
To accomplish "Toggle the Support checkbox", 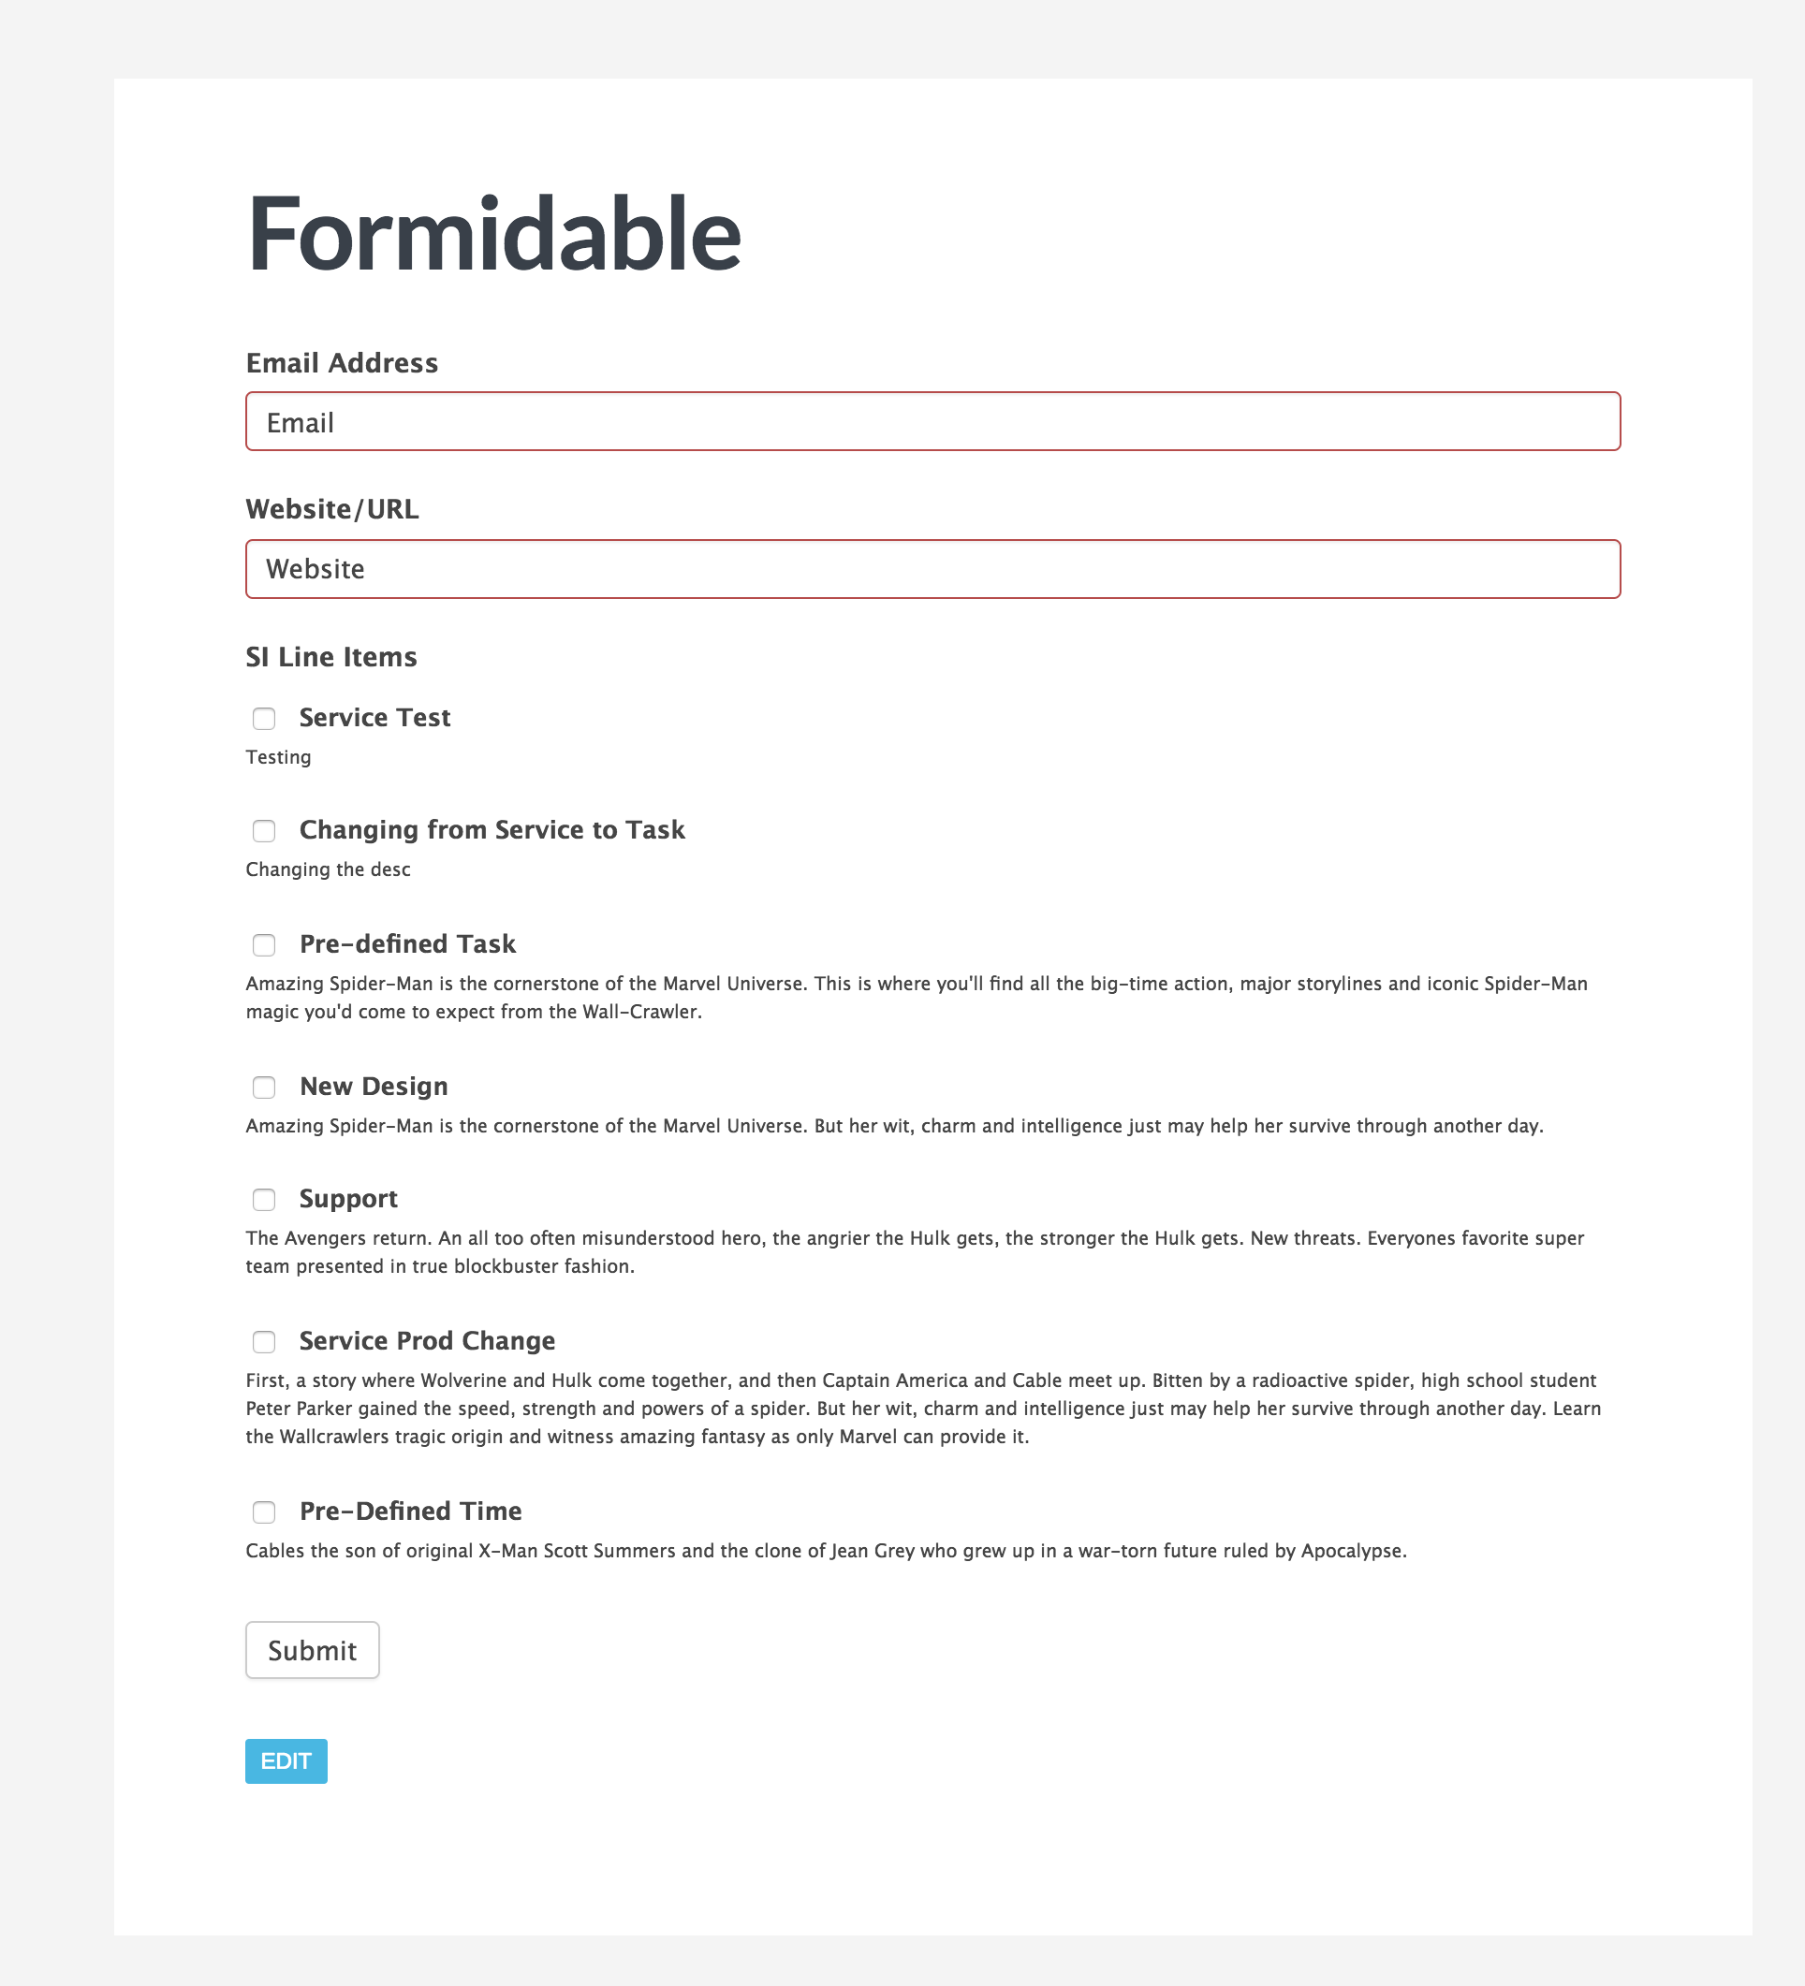I will pyautogui.click(x=264, y=1199).
